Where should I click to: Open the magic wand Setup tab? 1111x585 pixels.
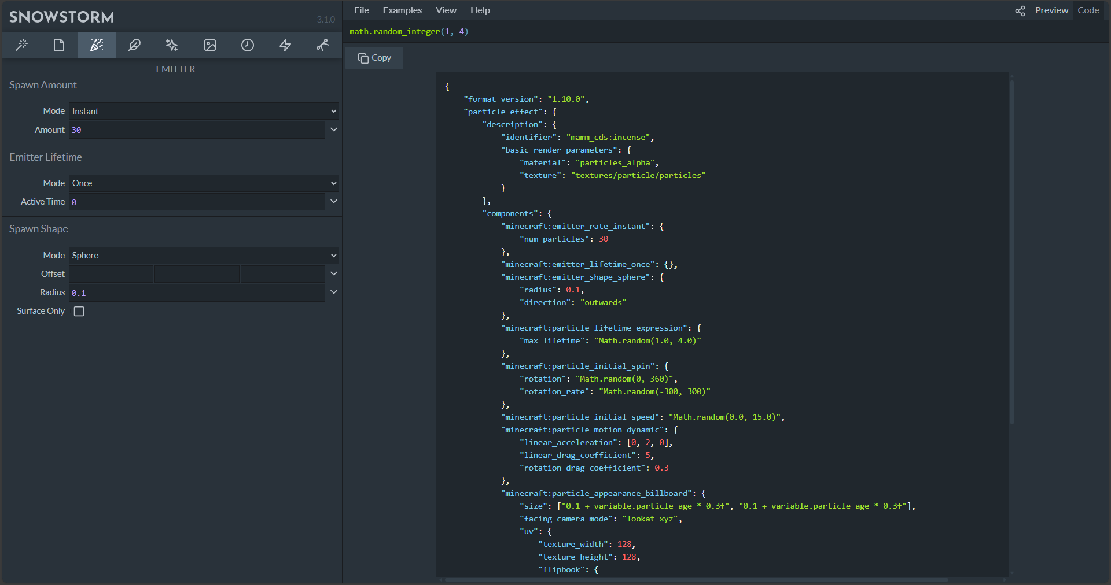point(21,45)
